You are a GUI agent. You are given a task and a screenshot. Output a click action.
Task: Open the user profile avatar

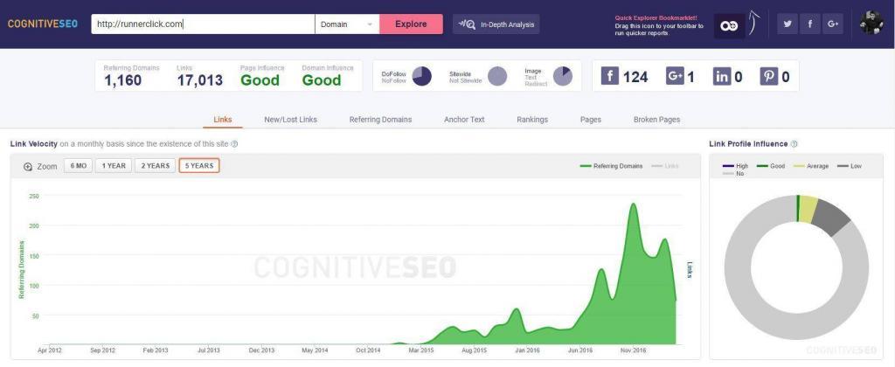pos(871,24)
